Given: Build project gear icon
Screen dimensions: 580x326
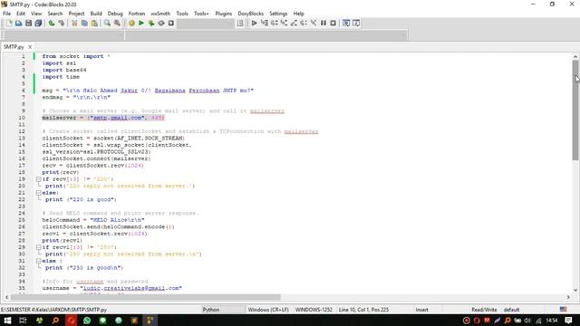Looking at the screenshot, I should [131, 23].
